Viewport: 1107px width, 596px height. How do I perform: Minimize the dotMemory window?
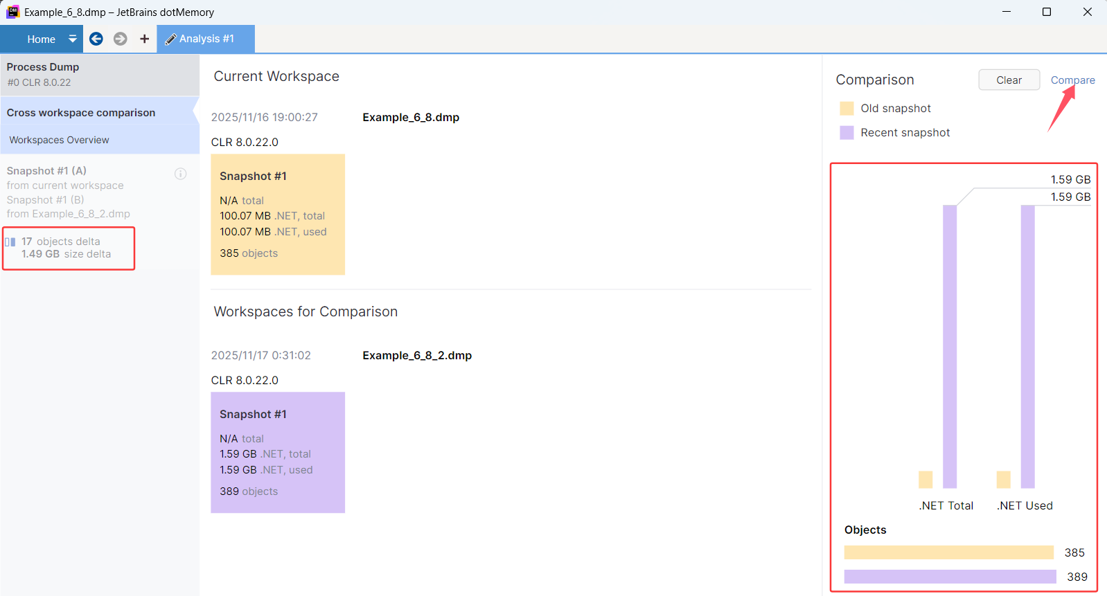1007,12
